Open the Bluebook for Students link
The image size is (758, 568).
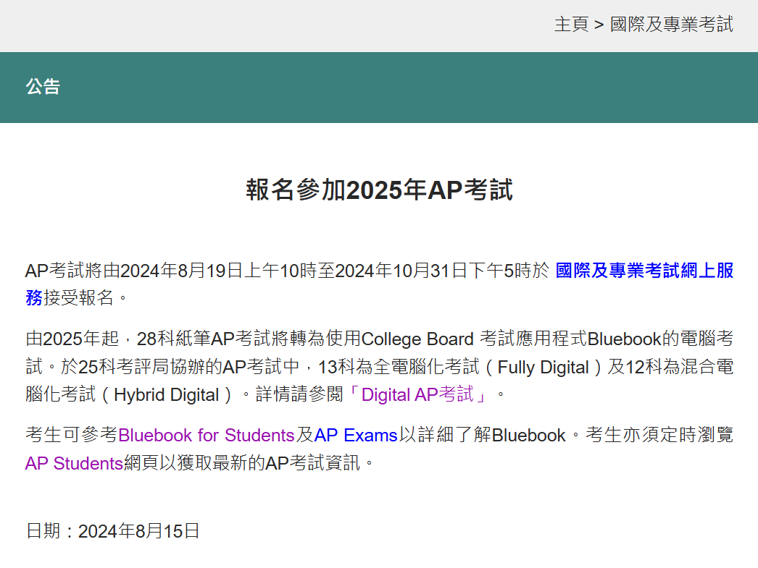click(206, 436)
